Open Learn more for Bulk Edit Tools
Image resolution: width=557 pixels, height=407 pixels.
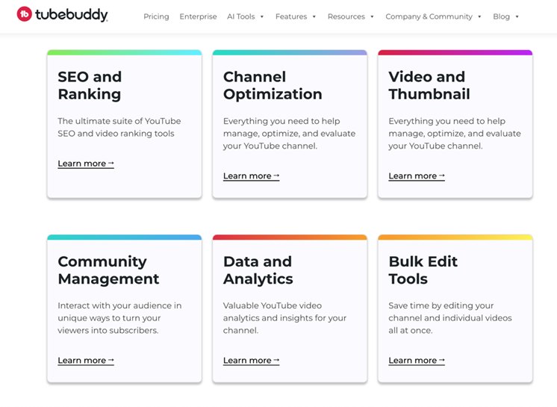pos(417,361)
